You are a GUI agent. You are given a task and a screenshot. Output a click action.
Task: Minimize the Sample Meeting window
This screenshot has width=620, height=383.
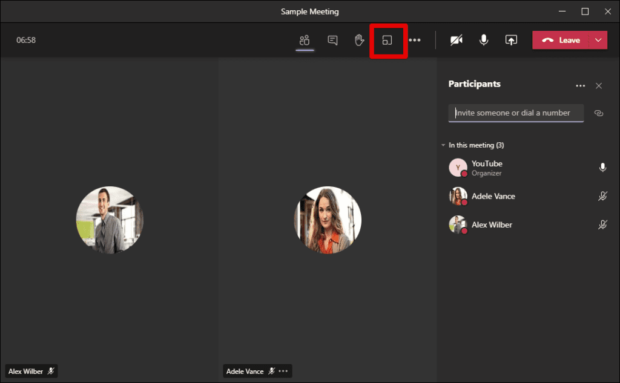point(562,11)
